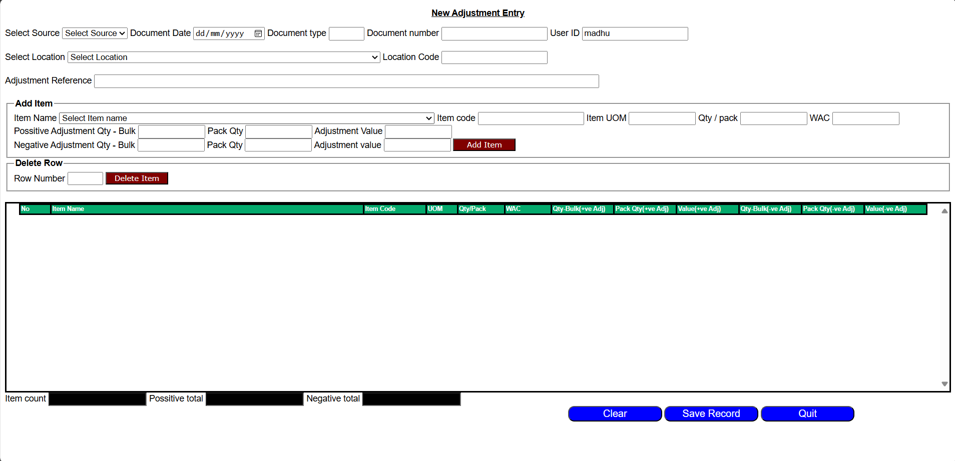Click the Possitive Adjustment Qty Bulk field
The height and width of the screenshot is (461, 955).
click(171, 131)
